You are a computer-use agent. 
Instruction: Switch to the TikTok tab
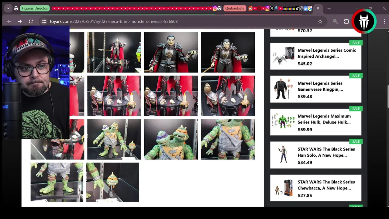[x=297, y=8]
